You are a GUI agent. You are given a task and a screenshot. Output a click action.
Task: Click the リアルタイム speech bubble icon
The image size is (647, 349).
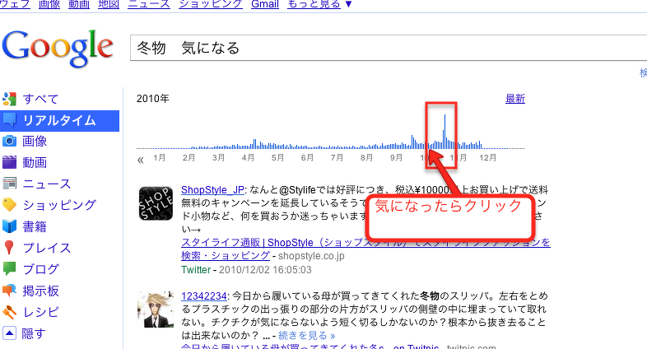click(9, 120)
